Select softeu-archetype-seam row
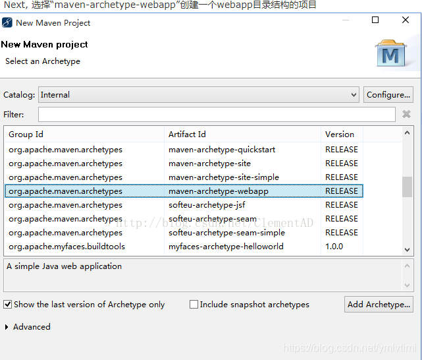The height and width of the screenshot is (360, 422). 184,219
